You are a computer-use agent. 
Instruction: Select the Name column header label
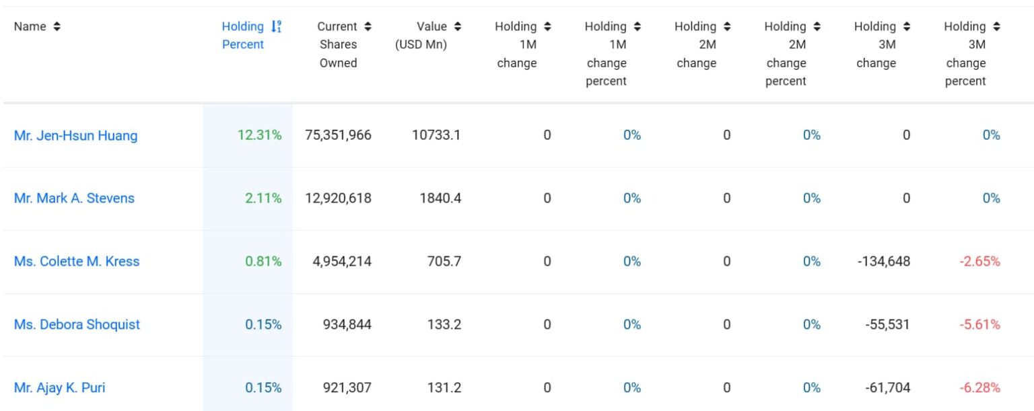tap(30, 26)
